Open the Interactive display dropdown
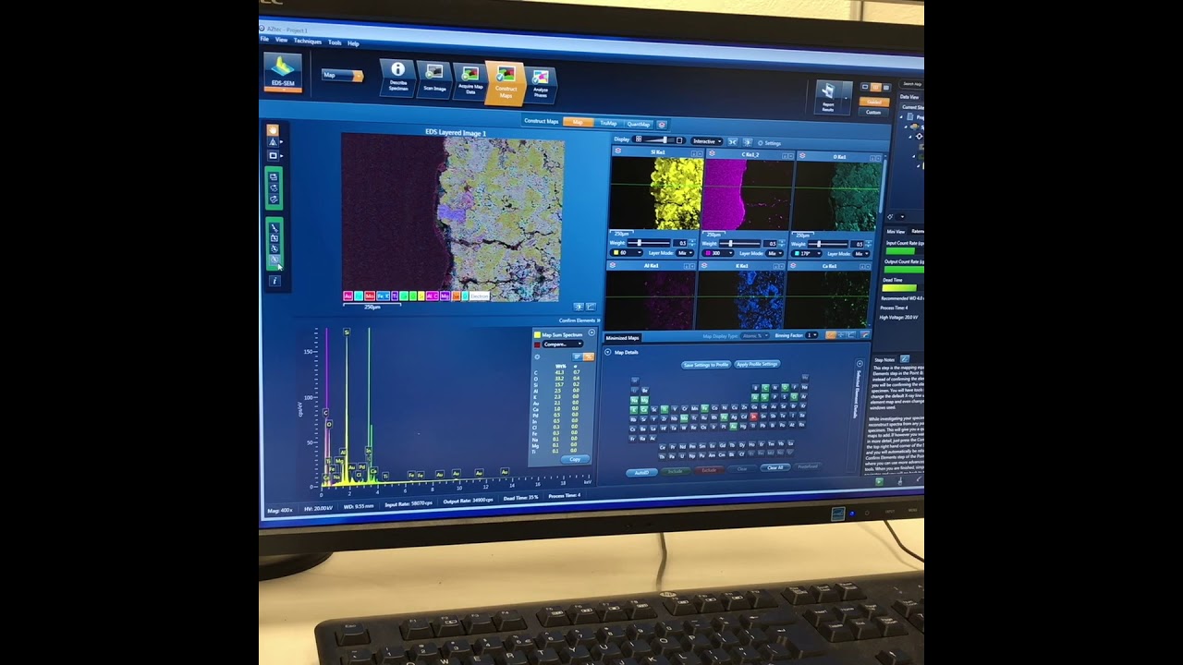The image size is (1183, 665). coord(706,141)
